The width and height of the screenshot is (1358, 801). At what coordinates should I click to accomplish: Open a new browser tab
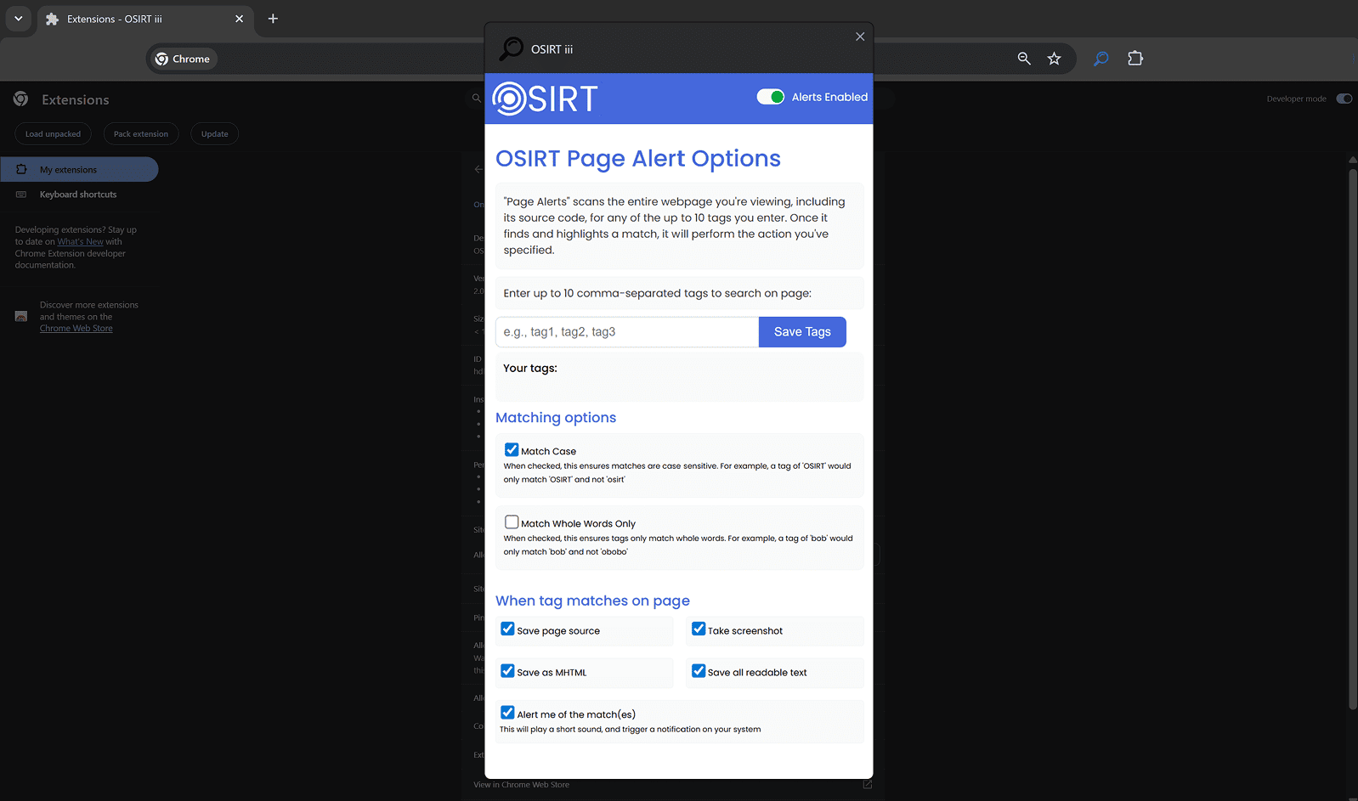(273, 19)
